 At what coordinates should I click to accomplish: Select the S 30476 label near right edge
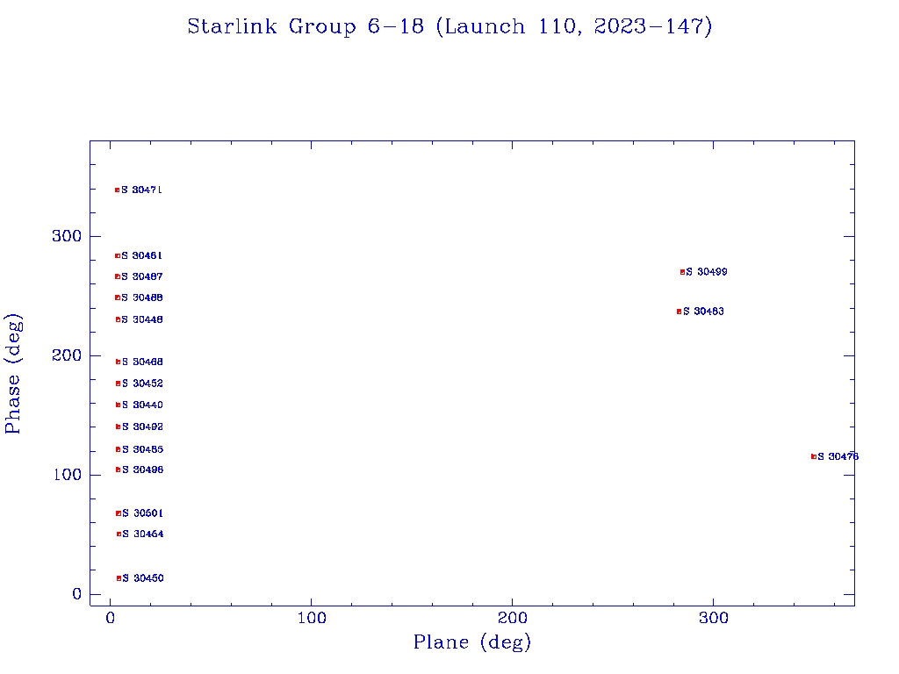tap(838, 456)
